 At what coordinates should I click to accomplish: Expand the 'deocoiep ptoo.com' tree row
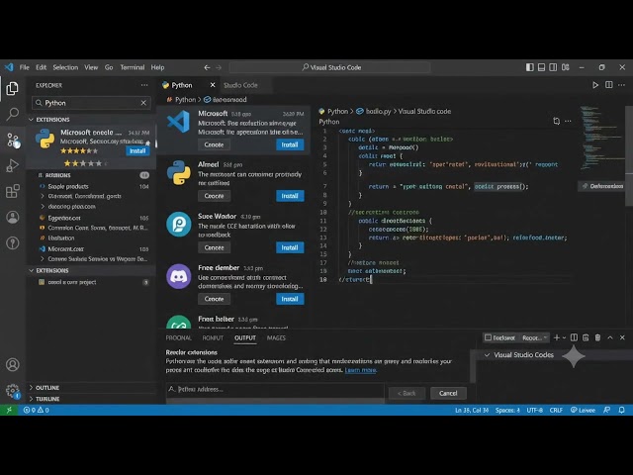43,207
